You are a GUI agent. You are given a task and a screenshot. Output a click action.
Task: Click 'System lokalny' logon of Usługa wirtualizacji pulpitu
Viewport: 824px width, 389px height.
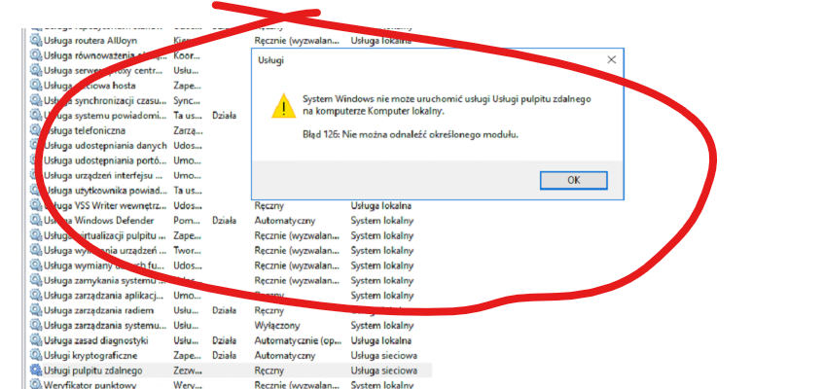(x=382, y=235)
